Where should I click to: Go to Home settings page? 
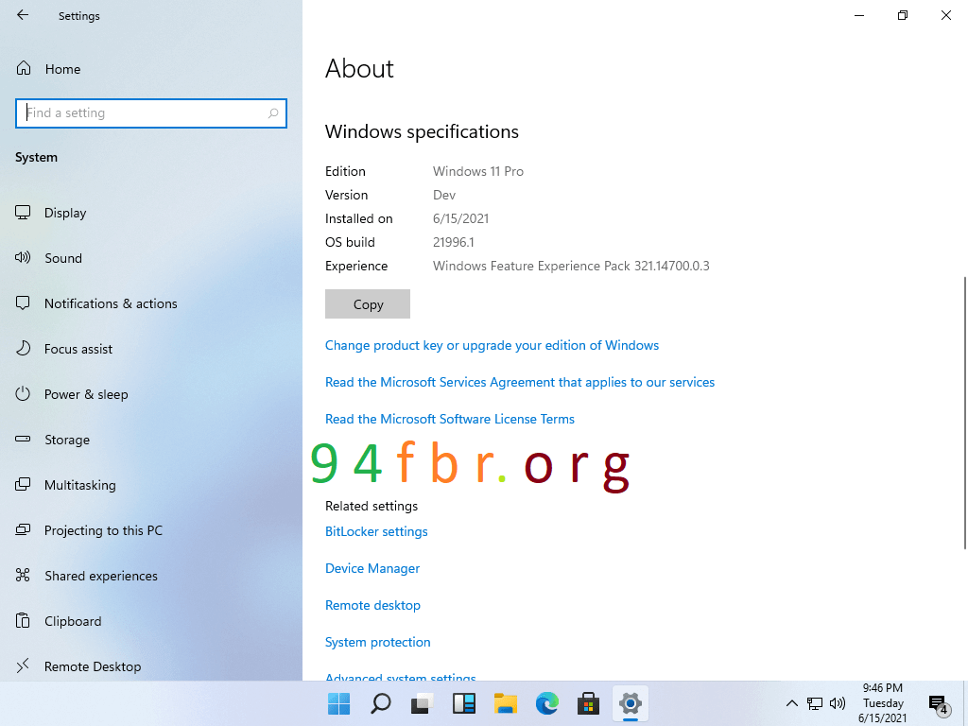[x=62, y=68]
